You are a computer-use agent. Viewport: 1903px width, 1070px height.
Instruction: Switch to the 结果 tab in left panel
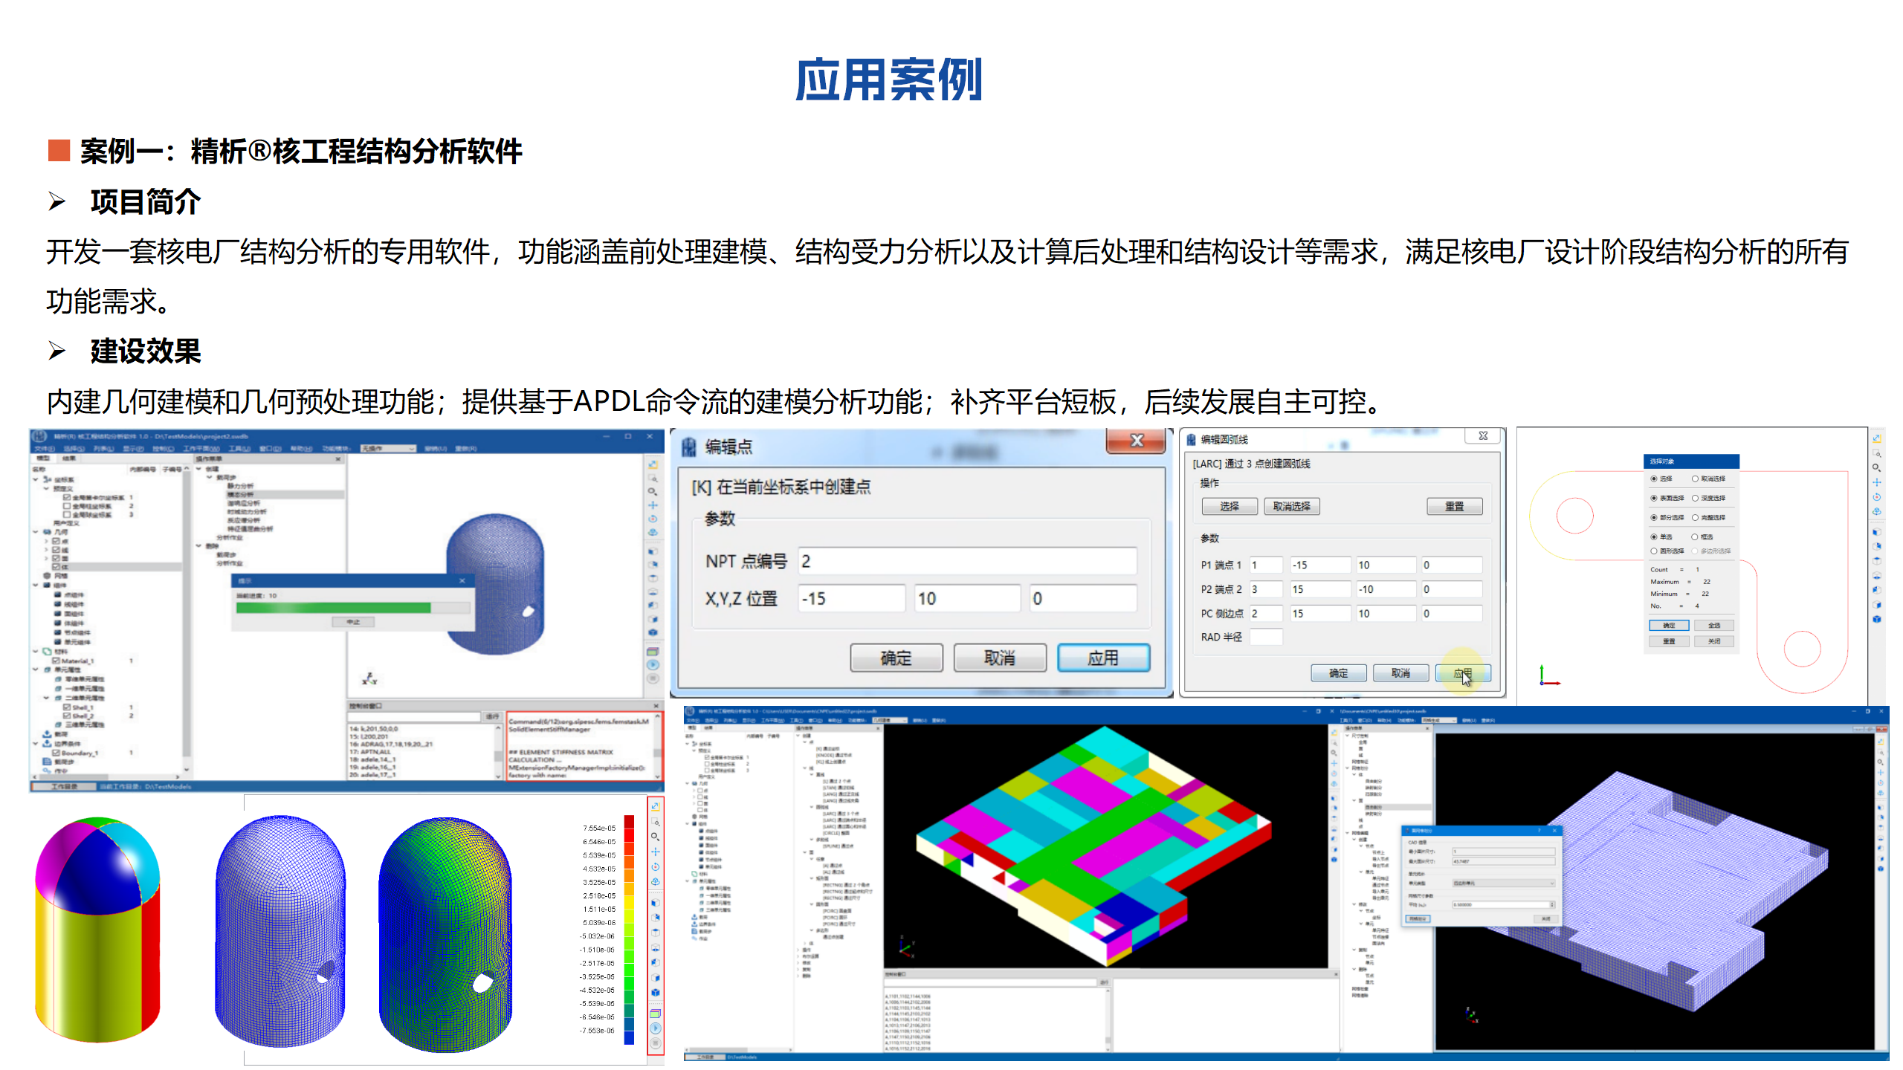coord(68,458)
